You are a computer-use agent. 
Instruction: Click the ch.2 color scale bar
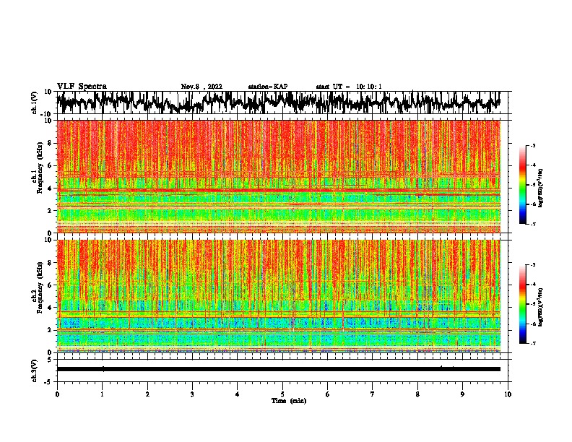click(522, 304)
